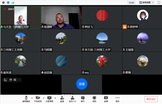
Task: Click the 16:28 meeting timer
Action: pos(131,3)
